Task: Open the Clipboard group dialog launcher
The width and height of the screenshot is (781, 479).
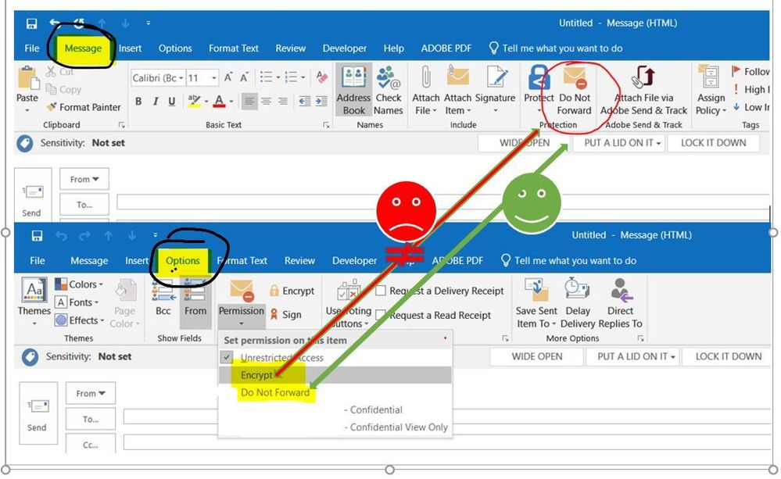Action: pos(121,125)
